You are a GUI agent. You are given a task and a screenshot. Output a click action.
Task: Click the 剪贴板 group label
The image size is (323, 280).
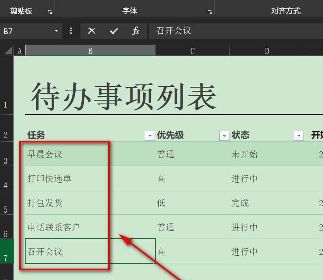coord(21,11)
